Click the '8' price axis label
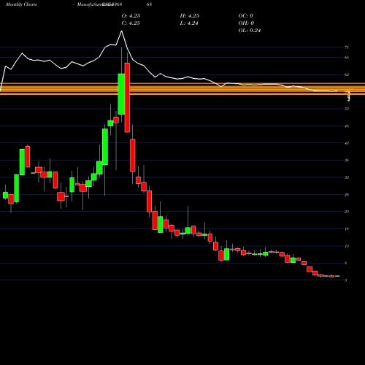This screenshot has width=365, height=365. (x=346, y=263)
